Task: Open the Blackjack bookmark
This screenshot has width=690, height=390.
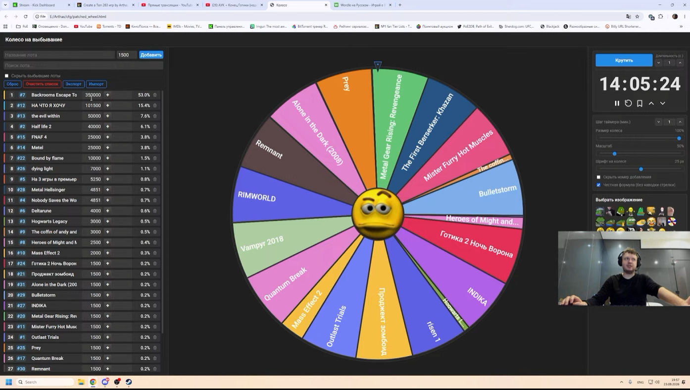Action: [549, 27]
